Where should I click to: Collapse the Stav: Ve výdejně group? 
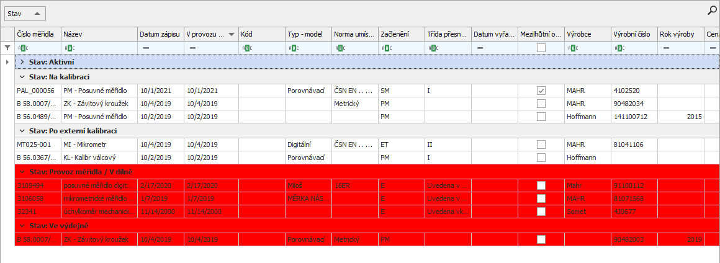[22, 225]
